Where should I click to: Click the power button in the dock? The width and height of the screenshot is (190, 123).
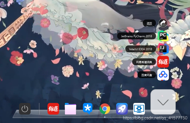(25, 109)
